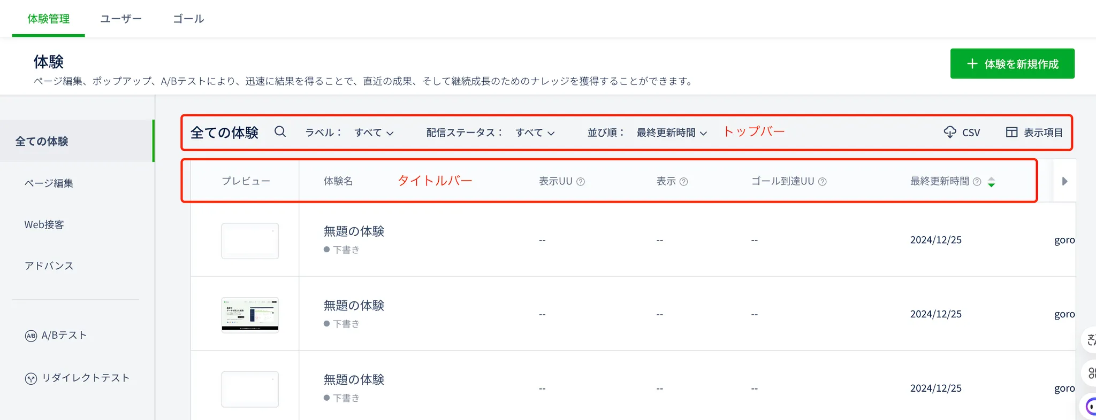This screenshot has width=1096, height=420.
Task: Select Web接客 in the sidebar
Action: coord(44,224)
